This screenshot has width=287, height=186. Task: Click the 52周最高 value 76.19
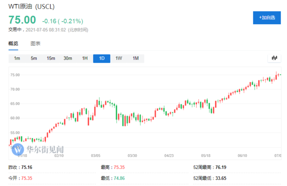coord(221,167)
